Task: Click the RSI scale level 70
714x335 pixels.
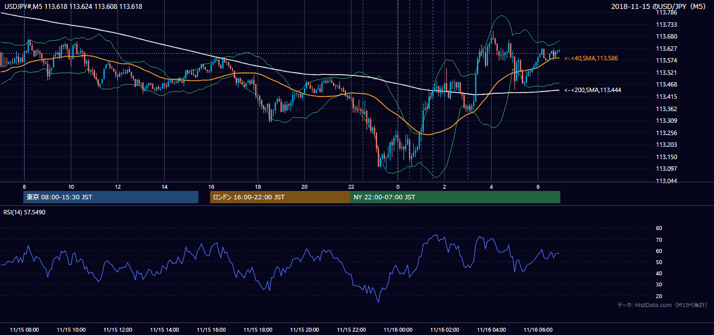Action: pyautogui.click(x=659, y=240)
